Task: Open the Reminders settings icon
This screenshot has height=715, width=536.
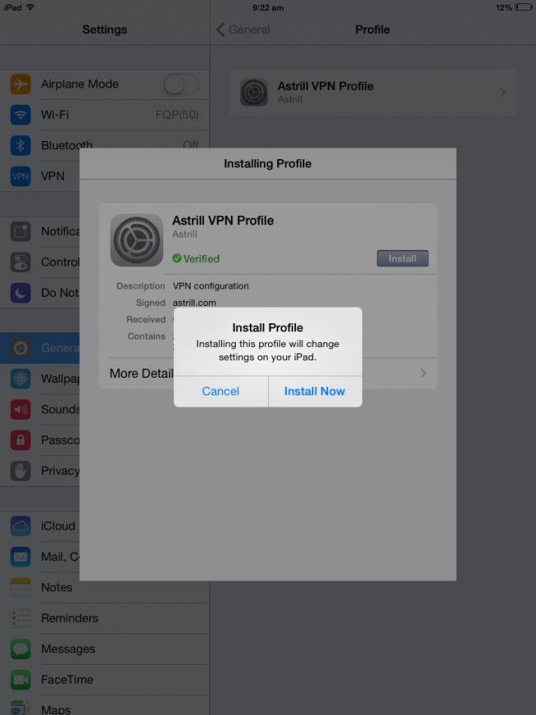Action: pyautogui.click(x=21, y=619)
